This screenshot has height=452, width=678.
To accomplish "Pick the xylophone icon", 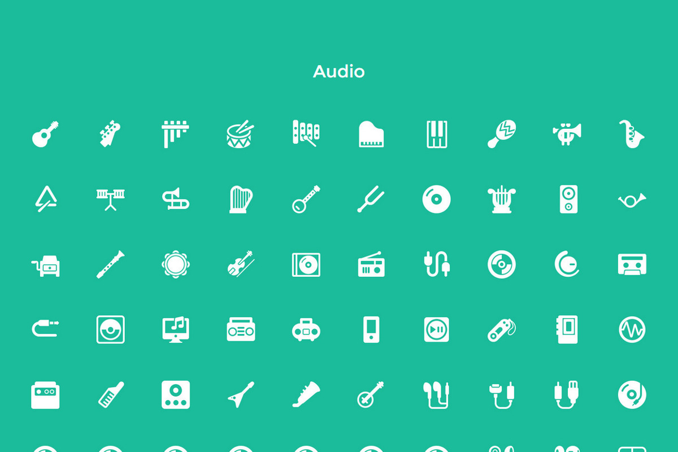I will [306, 134].
